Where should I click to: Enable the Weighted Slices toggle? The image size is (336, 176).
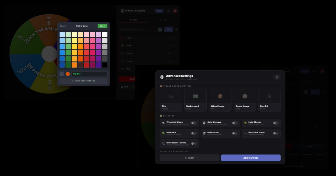pyautogui.click(x=193, y=122)
